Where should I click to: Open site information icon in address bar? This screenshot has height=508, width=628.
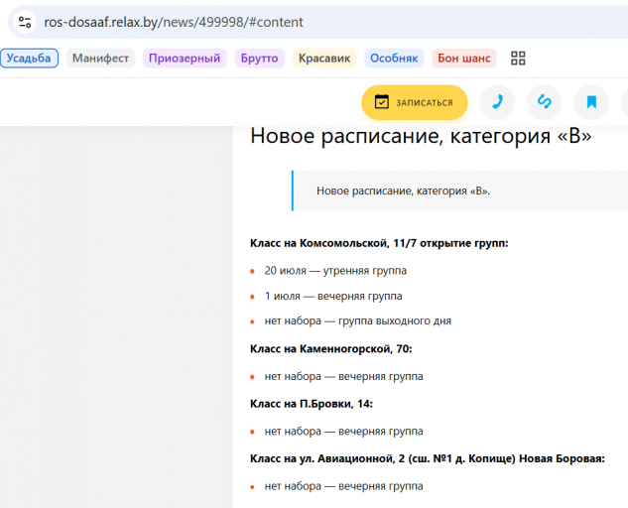25,22
